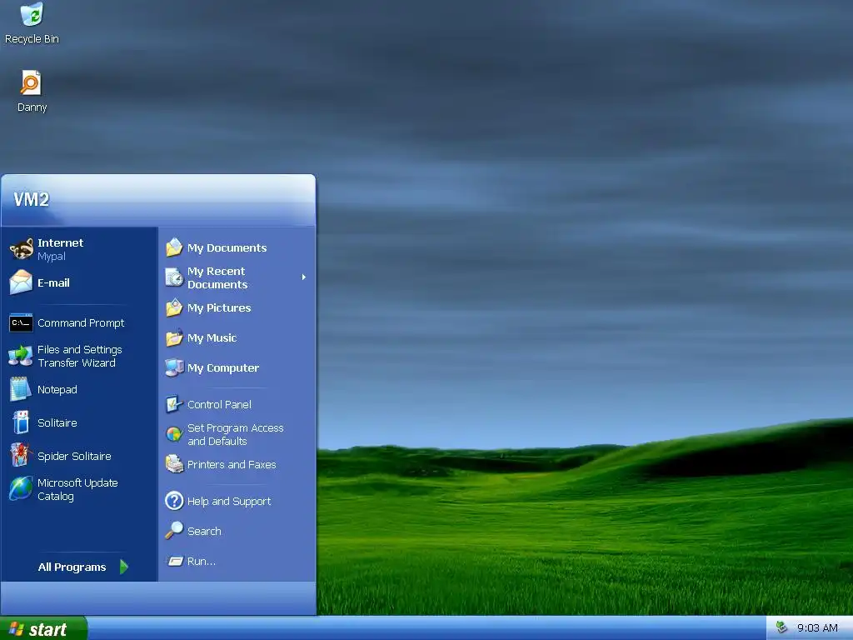Click Help and Support label
This screenshot has width=853, height=640.
click(x=229, y=502)
